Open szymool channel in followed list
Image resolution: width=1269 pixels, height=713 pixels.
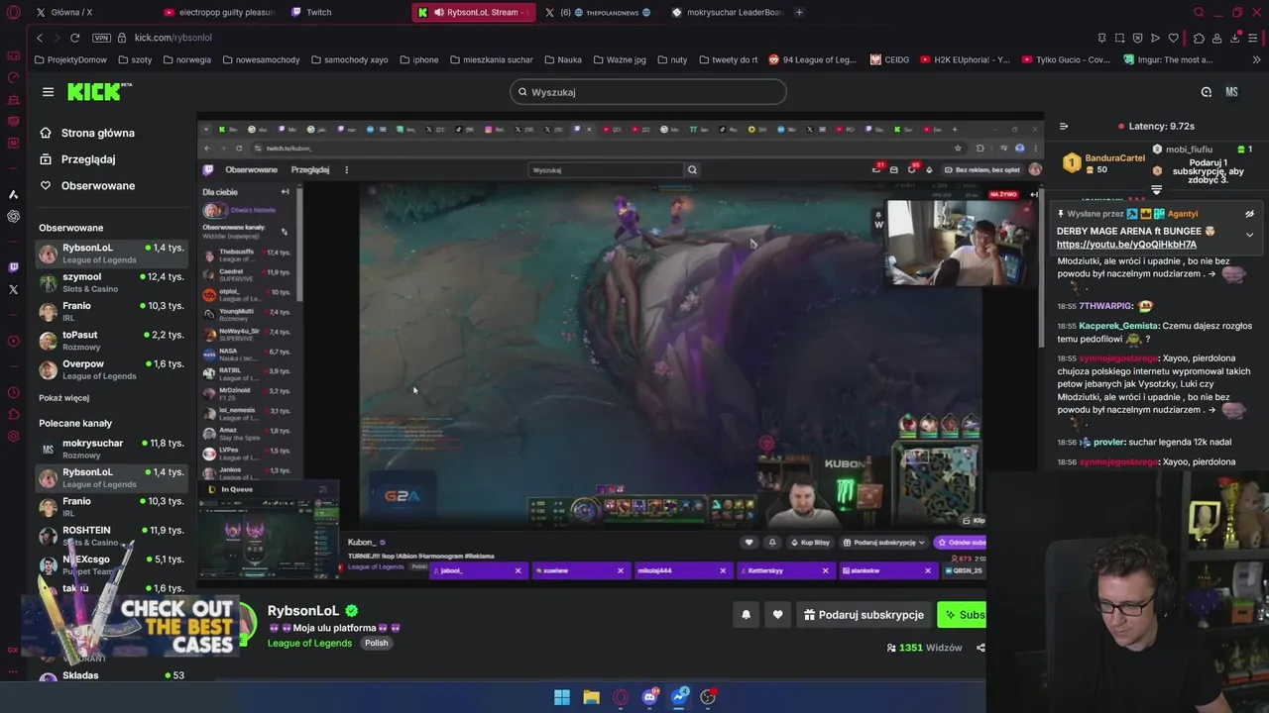[x=111, y=282]
